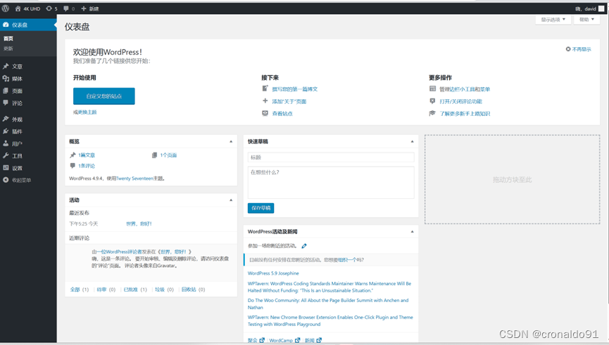Screen dimensions: 609x345
Task: Filter comments by 全部 (1)
Action: click(80, 289)
